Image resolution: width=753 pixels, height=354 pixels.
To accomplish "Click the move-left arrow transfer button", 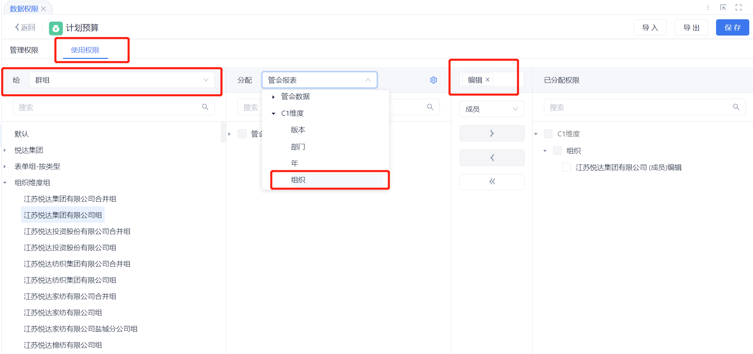I will point(492,158).
